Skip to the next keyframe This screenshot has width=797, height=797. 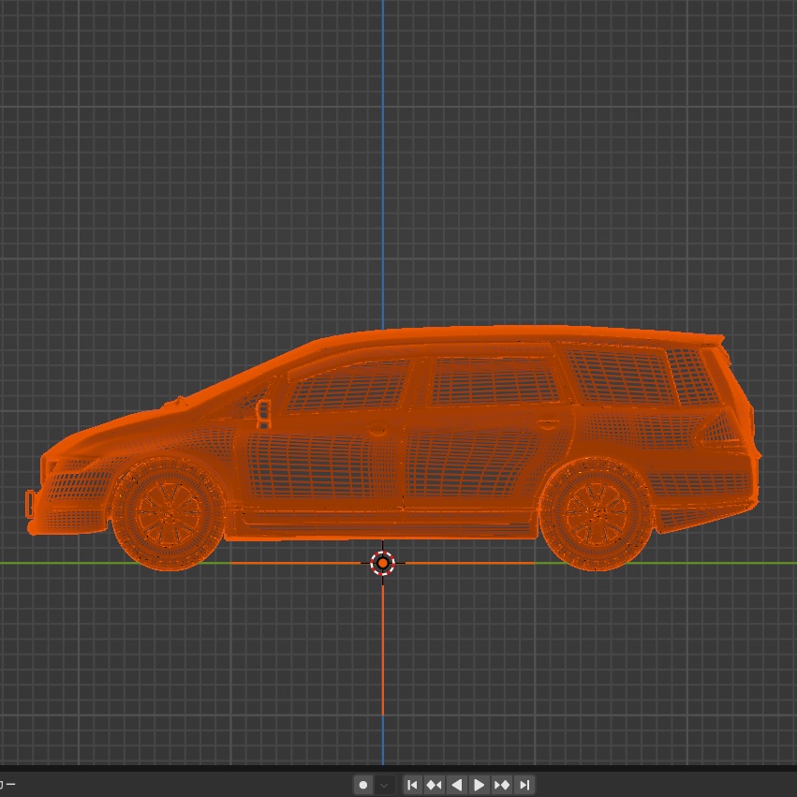[503, 785]
